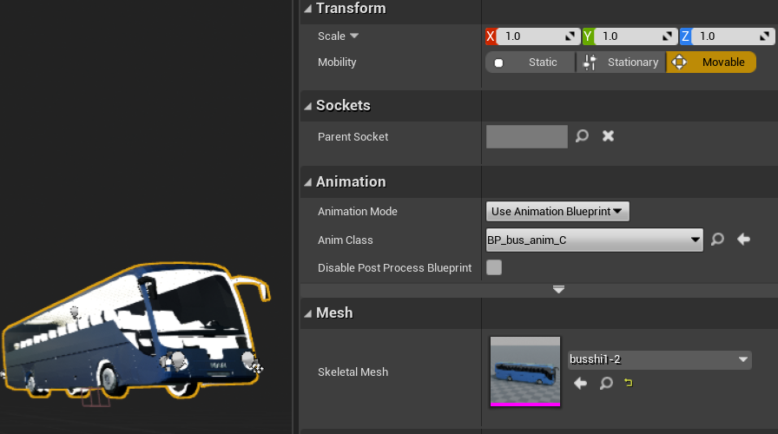The width and height of the screenshot is (778, 434).
Task: Open the bussshi1-2 Skeletal Mesh dropdown
Action: pos(659,359)
